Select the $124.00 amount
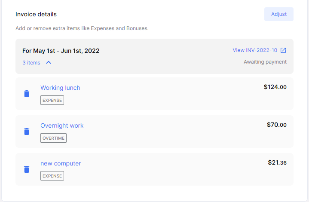Viewport: 309px width, 202px height. tap(275, 87)
